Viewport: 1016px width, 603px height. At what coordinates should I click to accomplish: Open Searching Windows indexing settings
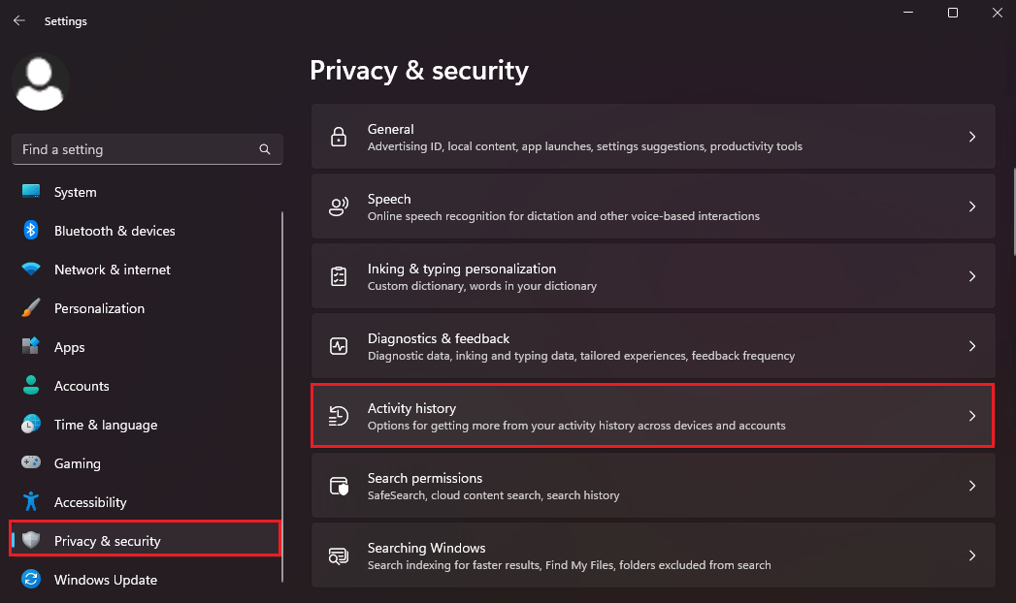pyautogui.click(x=653, y=555)
